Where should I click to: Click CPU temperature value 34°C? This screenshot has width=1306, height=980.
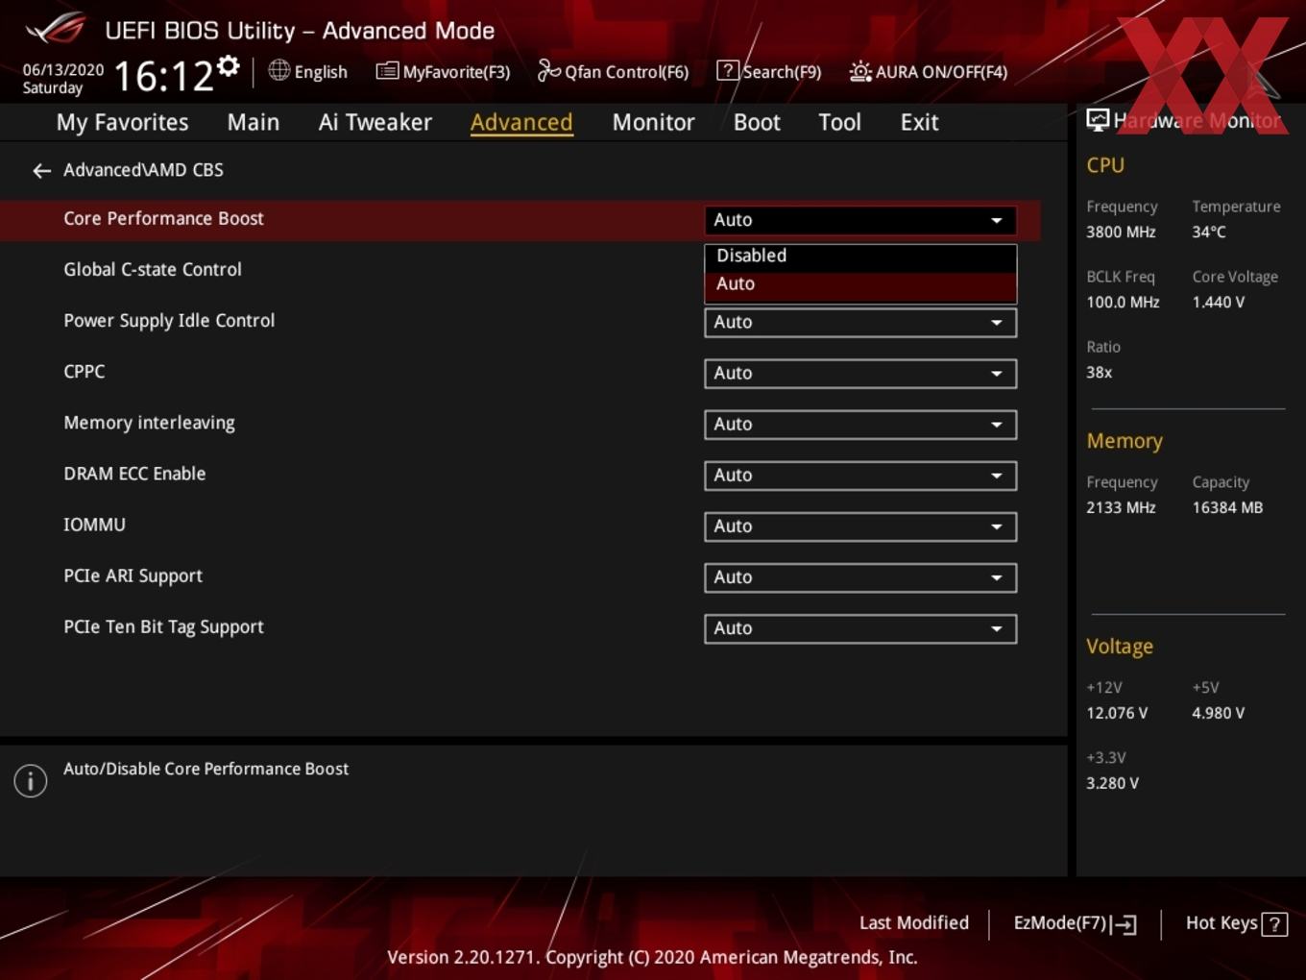(1209, 233)
